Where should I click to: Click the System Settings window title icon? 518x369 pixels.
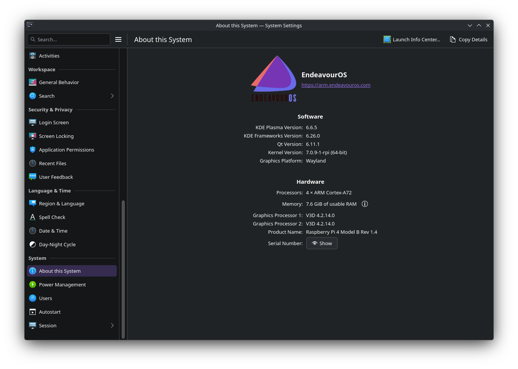tap(30, 25)
